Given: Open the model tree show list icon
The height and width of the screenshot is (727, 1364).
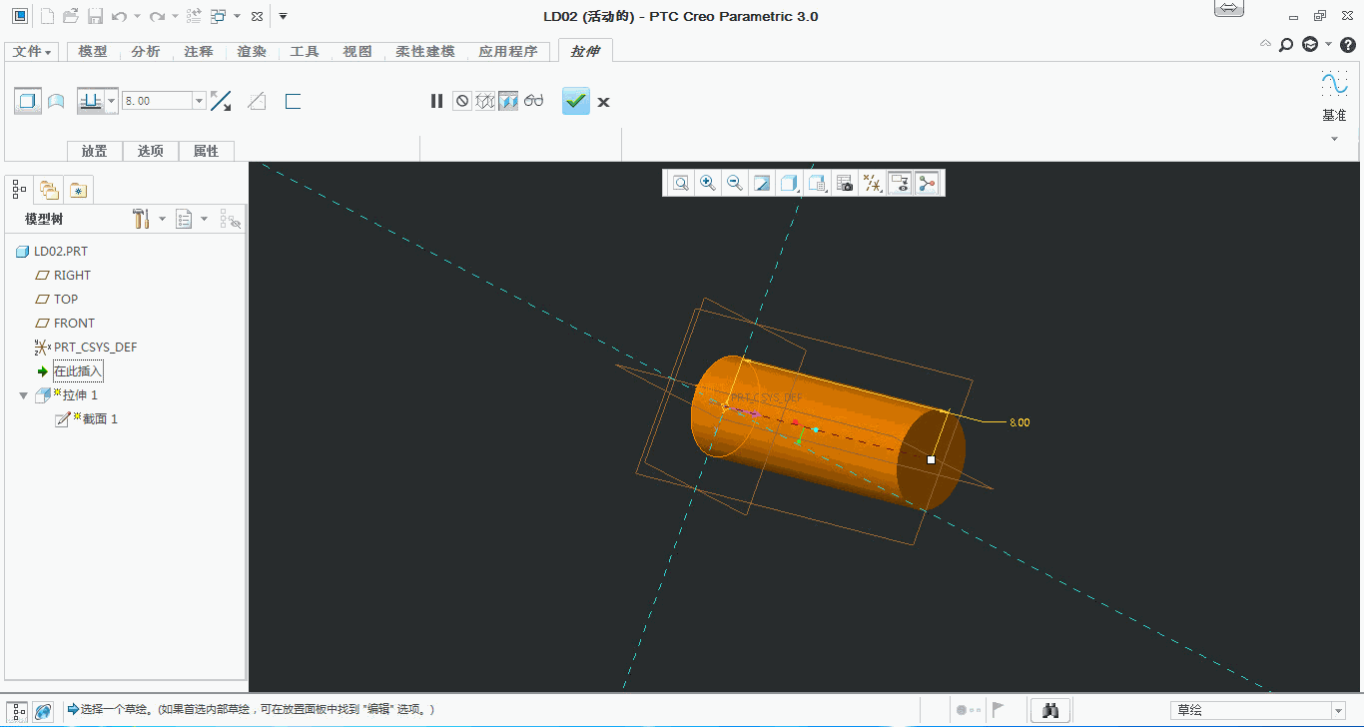Looking at the screenshot, I should (184, 219).
